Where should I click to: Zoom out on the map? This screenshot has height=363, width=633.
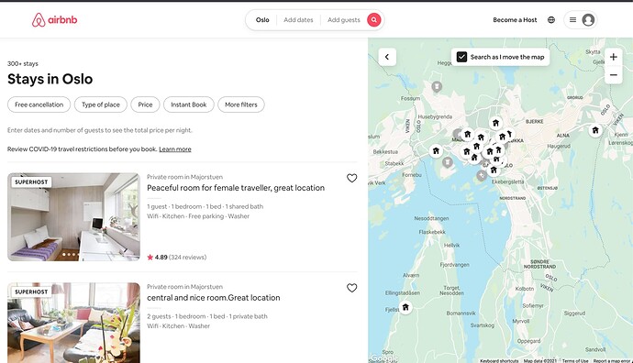[x=613, y=75]
